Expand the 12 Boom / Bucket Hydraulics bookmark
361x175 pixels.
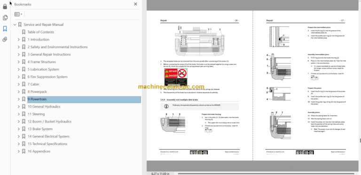pos(19,121)
